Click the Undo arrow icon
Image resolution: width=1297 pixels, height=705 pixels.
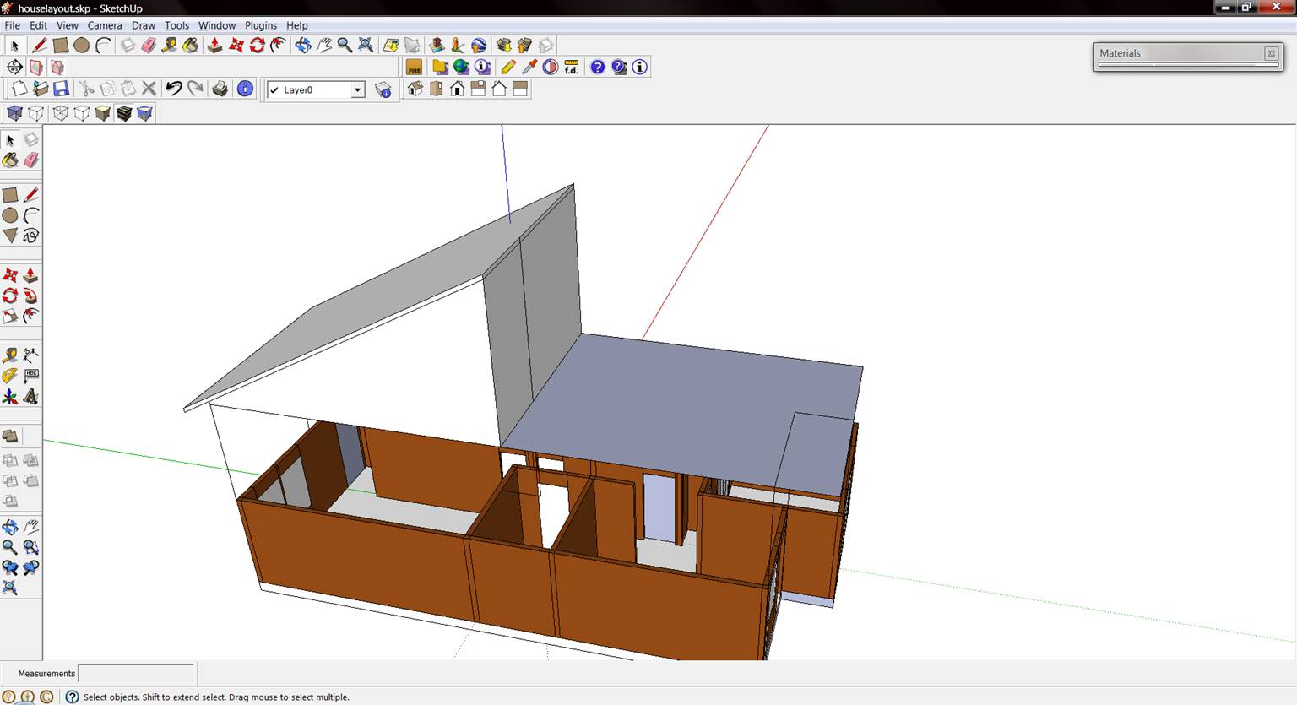point(174,89)
